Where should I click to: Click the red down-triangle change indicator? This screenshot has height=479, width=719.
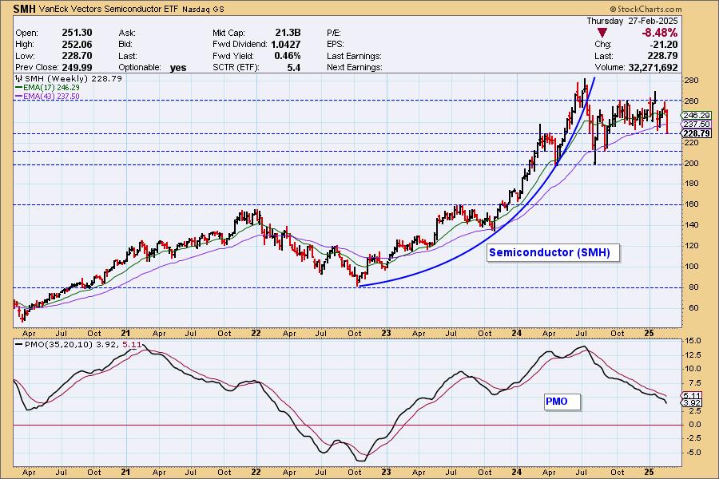602,33
